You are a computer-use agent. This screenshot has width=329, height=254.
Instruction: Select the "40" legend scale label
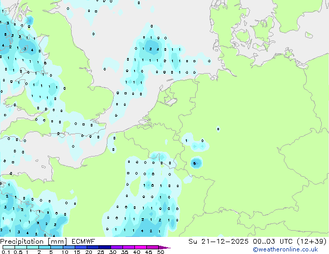coord(136,252)
